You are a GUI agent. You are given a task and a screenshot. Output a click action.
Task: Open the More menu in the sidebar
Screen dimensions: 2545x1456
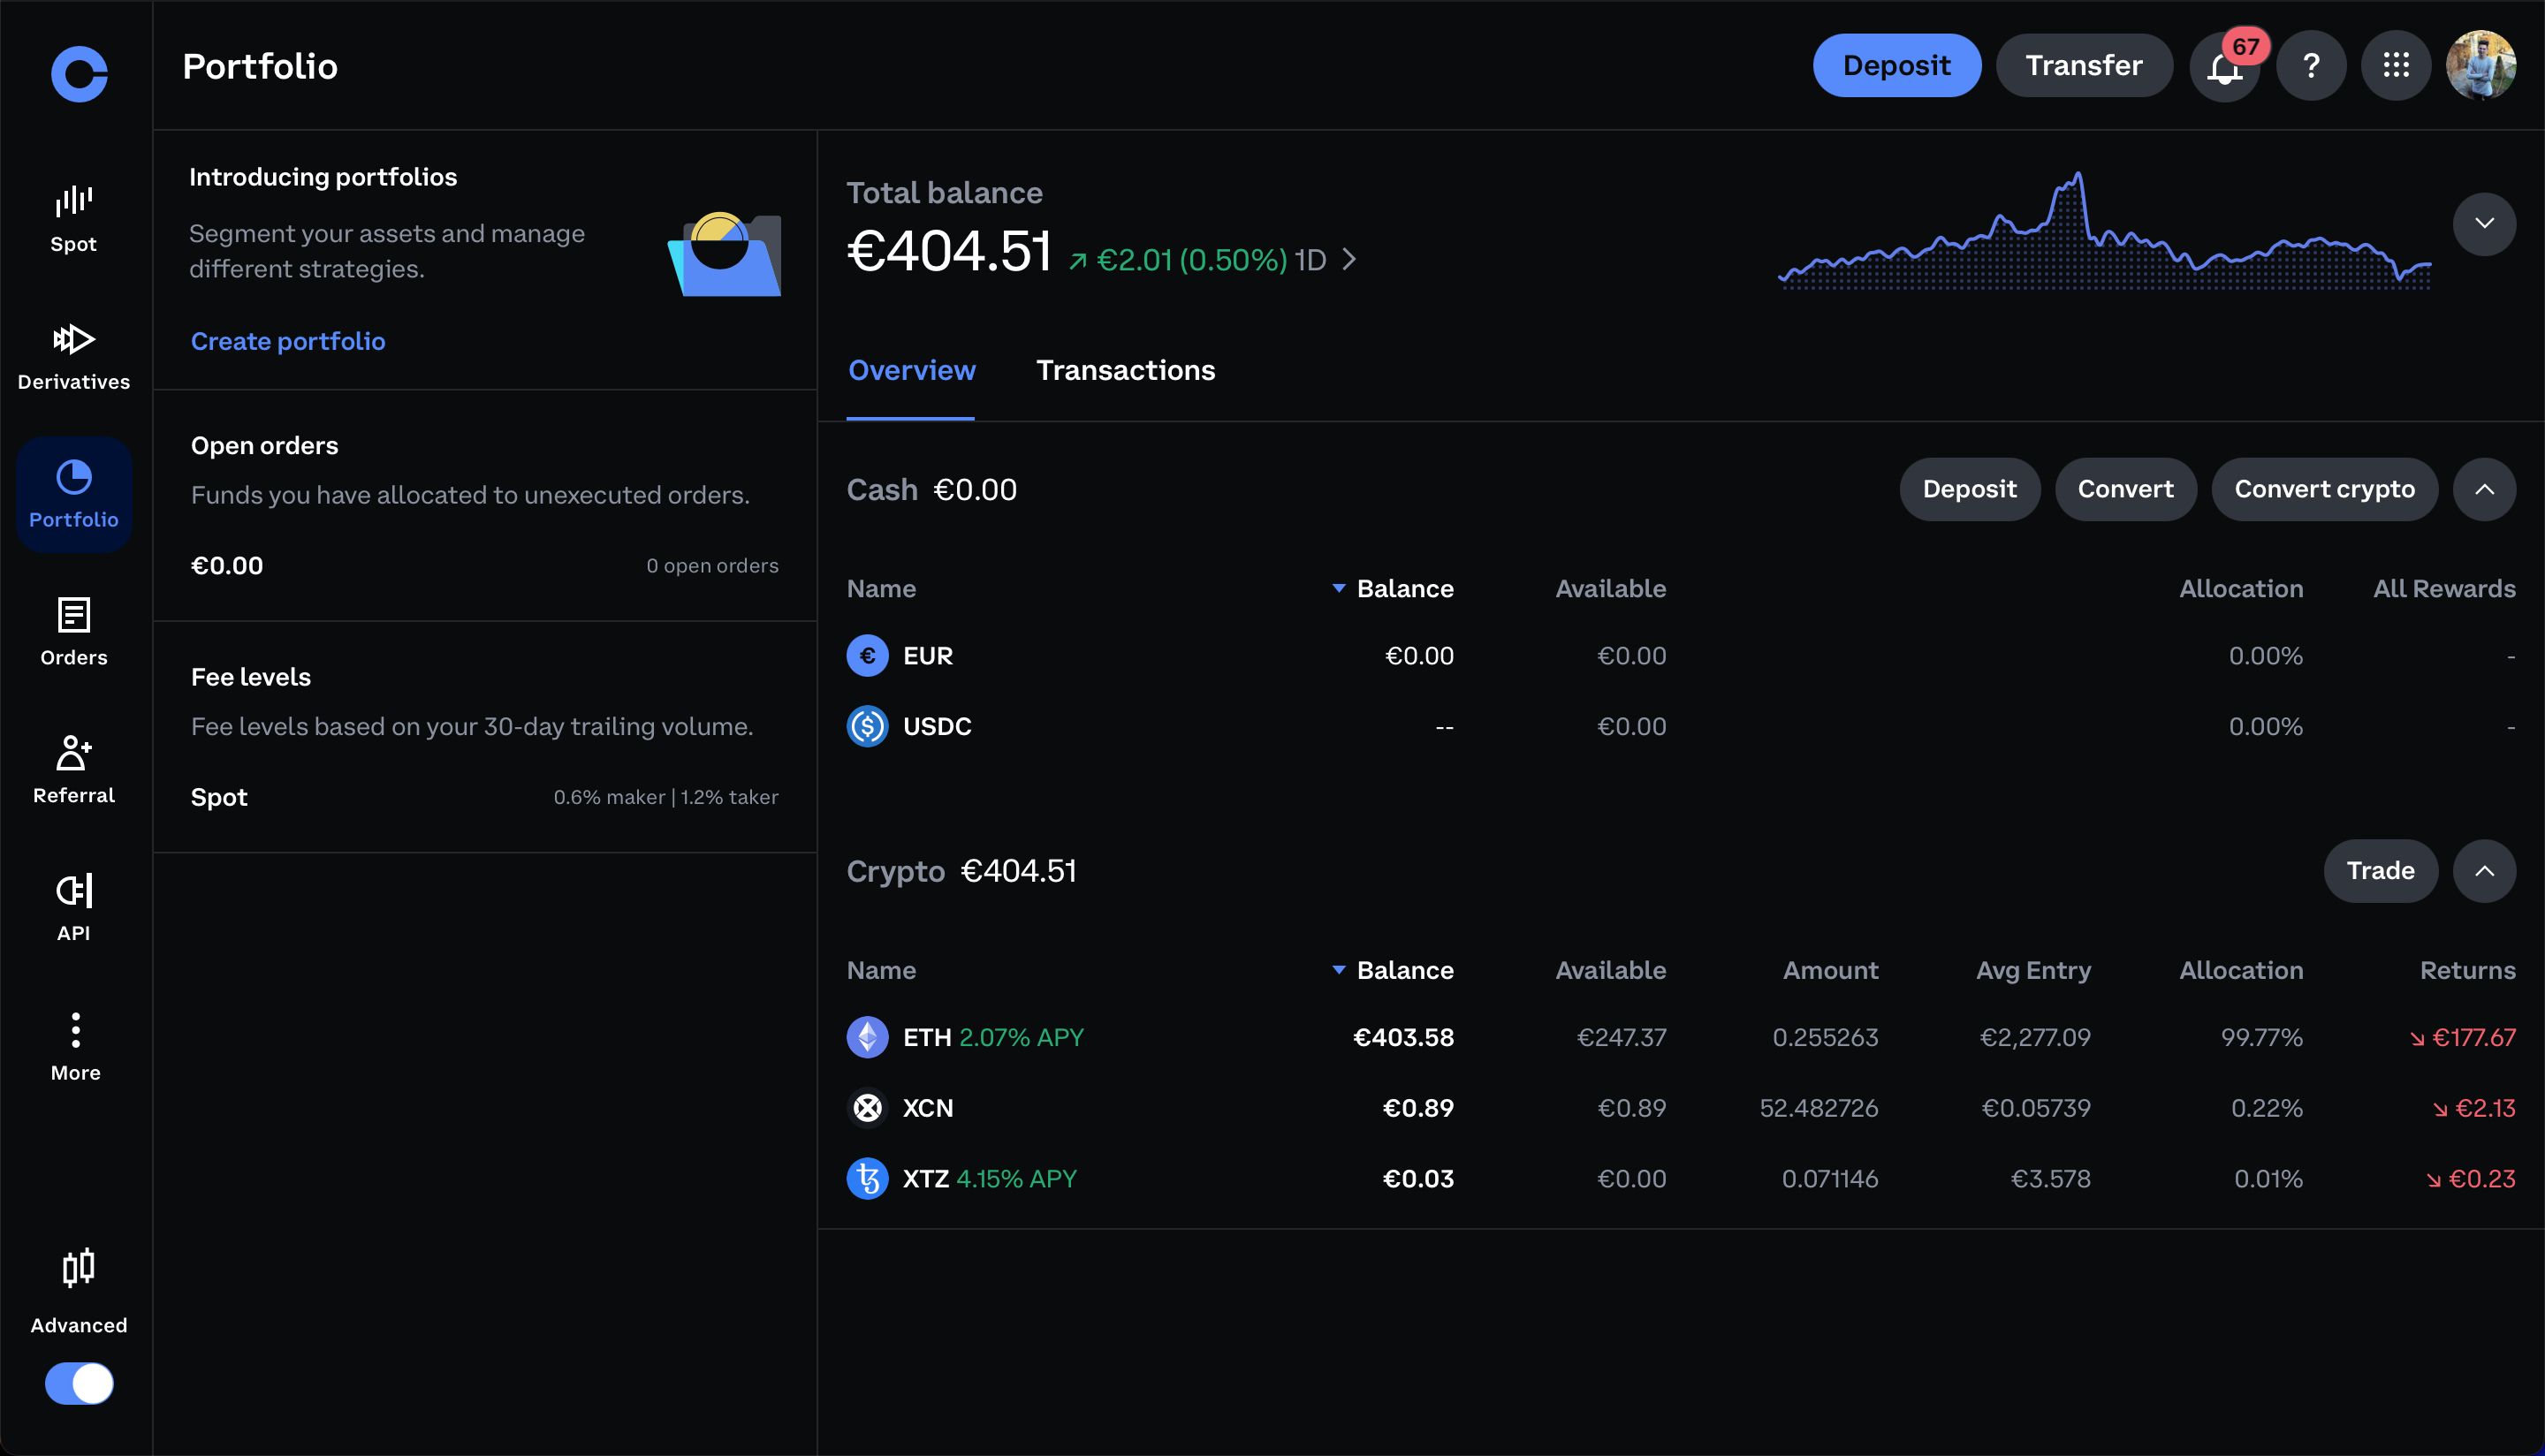tap(76, 1046)
